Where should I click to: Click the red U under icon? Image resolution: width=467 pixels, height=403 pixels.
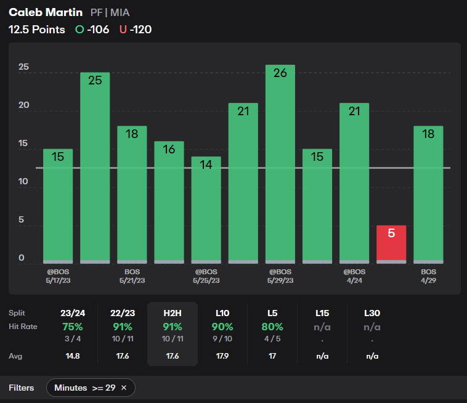[123, 30]
